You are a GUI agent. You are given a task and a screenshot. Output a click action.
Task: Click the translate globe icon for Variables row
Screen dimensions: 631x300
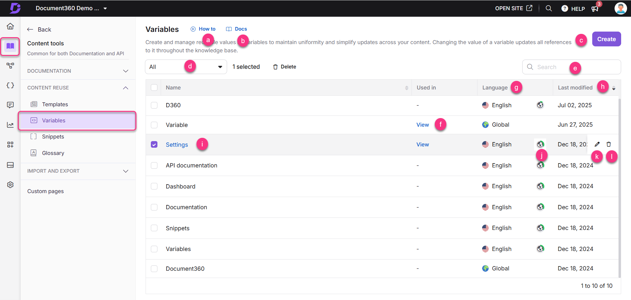pos(540,249)
